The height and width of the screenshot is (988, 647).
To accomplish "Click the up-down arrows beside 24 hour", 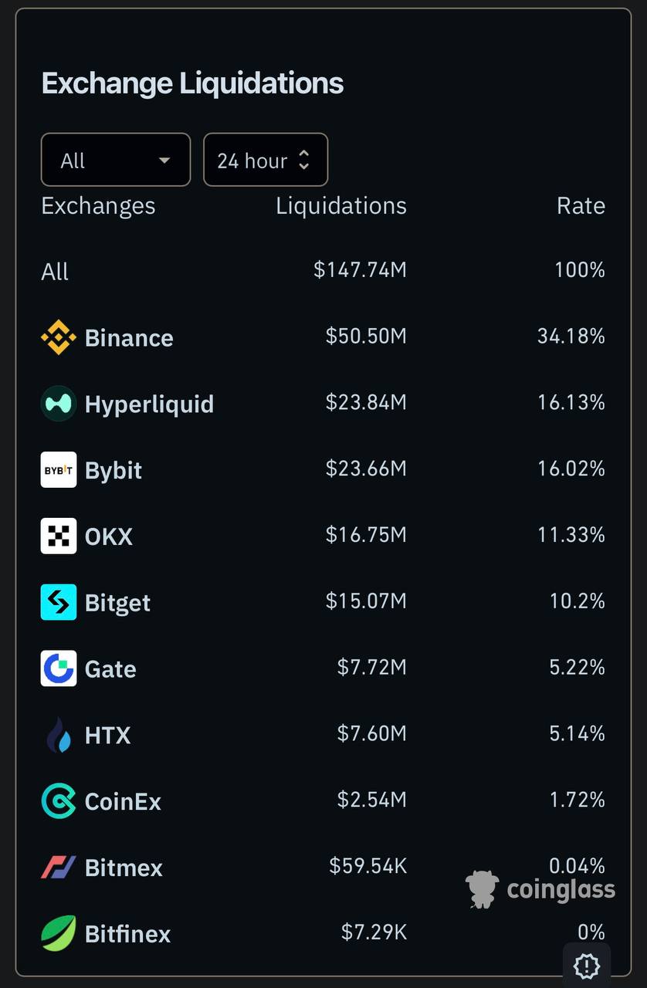I will click(x=304, y=160).
